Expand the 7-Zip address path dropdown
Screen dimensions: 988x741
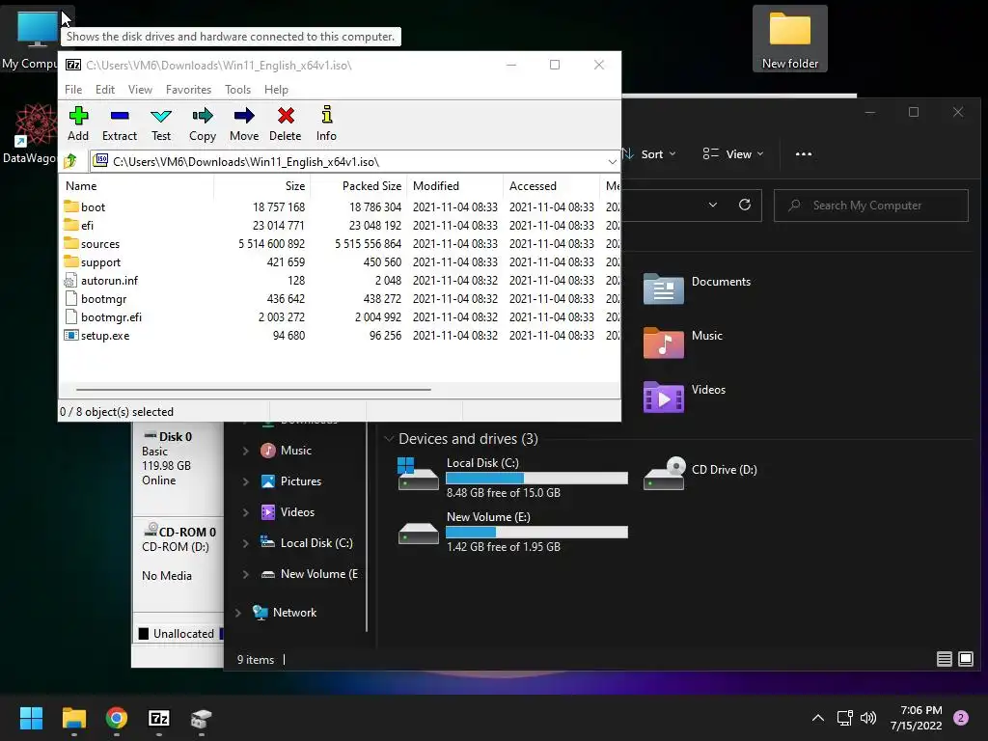coord(612,162)
